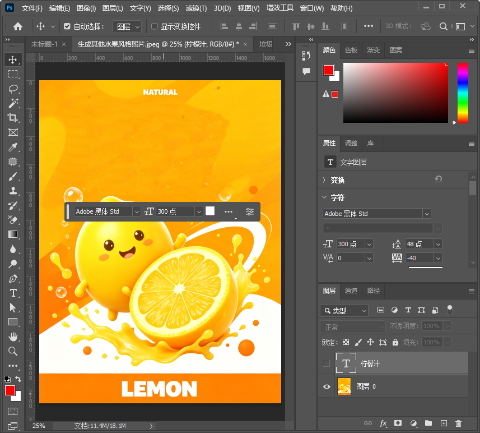
Task: Choose the Lasso tool
Action: [12, 89]
